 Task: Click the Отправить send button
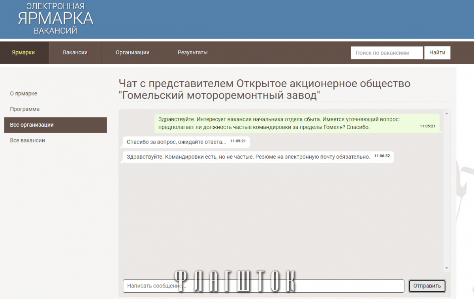427,286
